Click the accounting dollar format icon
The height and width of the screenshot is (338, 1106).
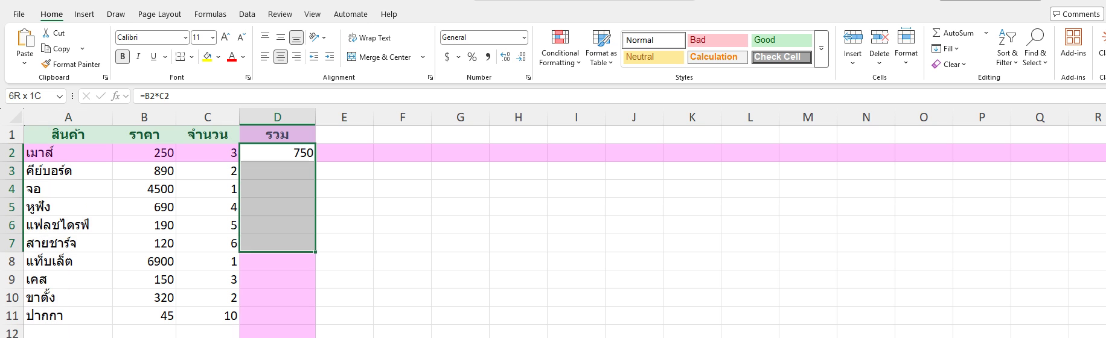point(447,57)
